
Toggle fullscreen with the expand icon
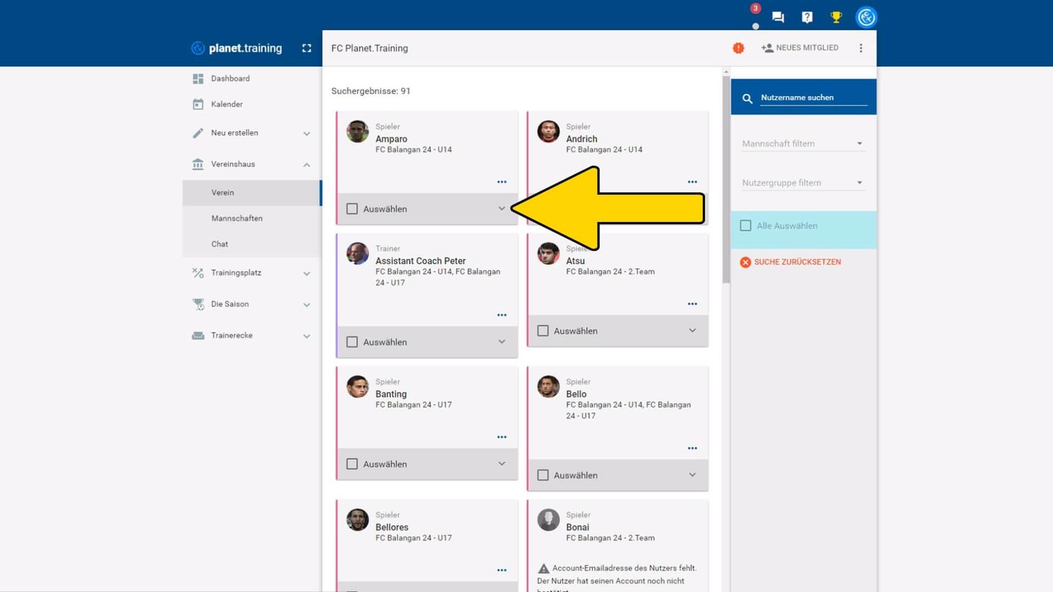coord(306,48)
